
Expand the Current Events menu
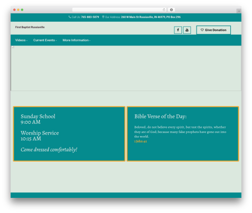(45, 40)
